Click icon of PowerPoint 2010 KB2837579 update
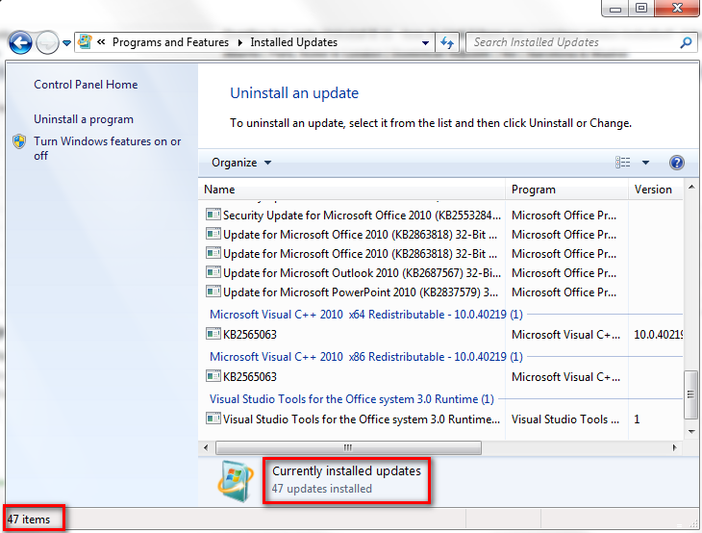702x533 pixels. (213, 292)
